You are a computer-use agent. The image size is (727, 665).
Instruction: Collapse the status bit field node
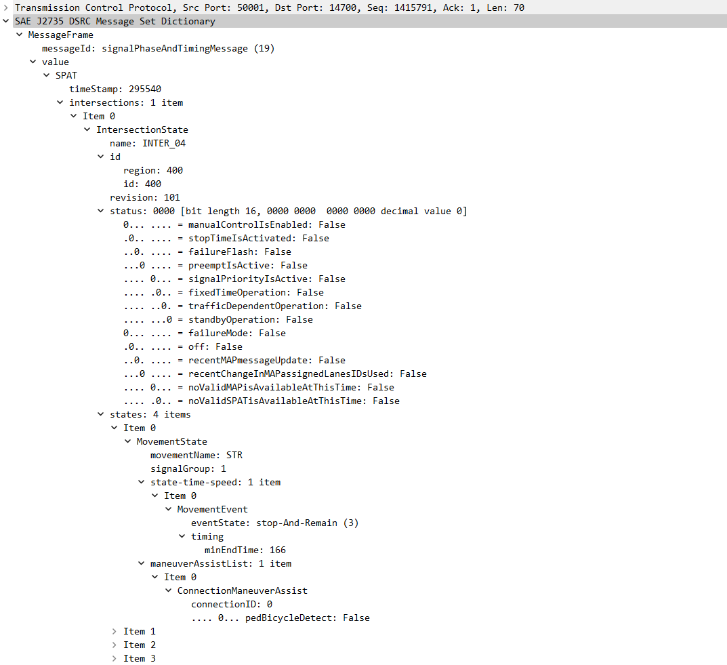point(101,211)
